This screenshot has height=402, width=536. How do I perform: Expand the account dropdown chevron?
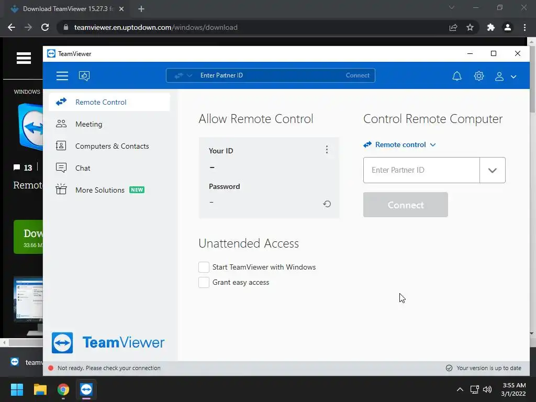click(x=513, y=77)
